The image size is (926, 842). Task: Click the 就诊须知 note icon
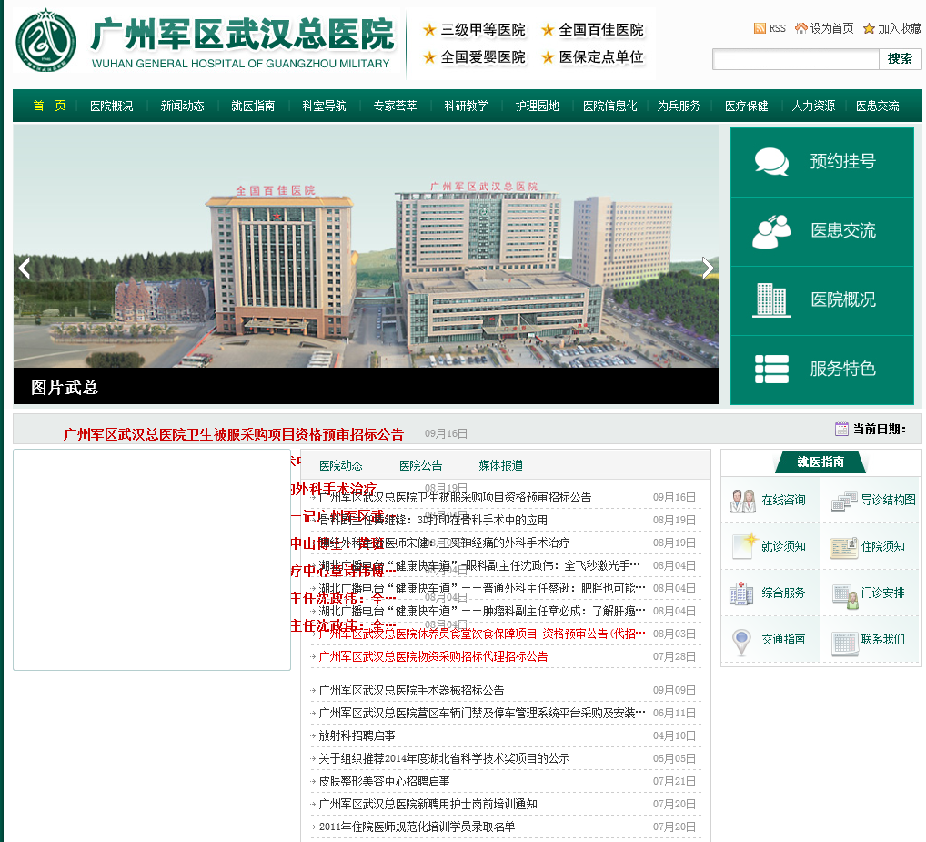[x=743, y=546]
